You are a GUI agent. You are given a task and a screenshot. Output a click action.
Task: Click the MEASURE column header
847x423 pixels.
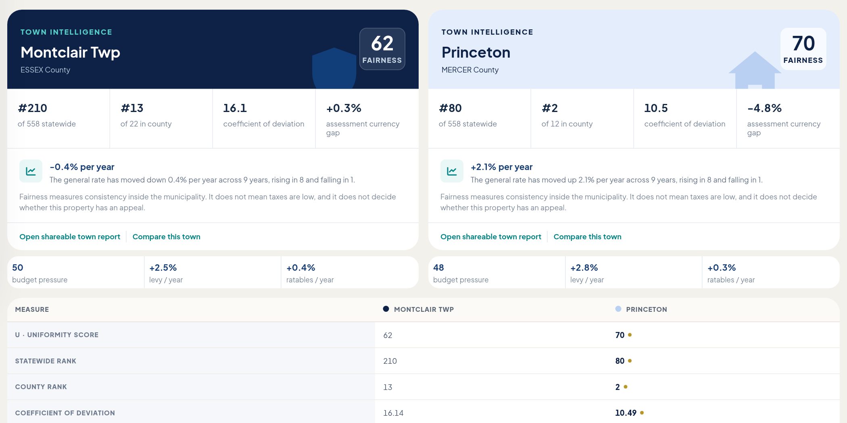pos(32,309)
